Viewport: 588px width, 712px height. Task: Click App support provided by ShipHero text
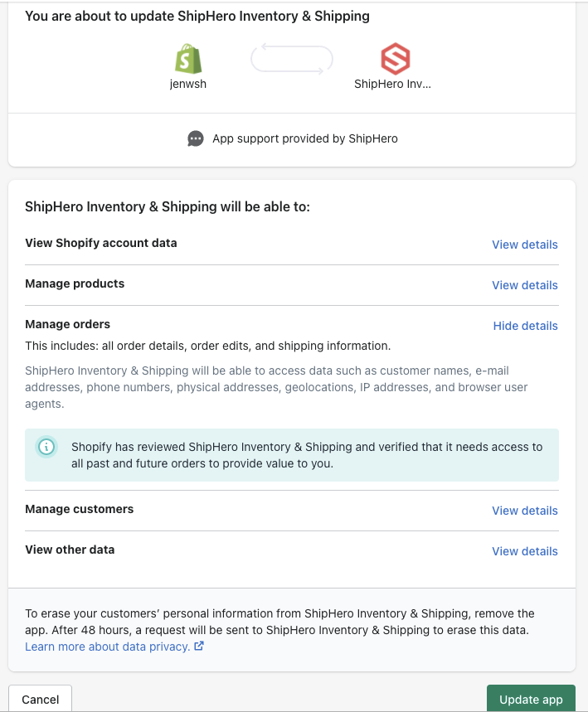[x=304, y=139]
